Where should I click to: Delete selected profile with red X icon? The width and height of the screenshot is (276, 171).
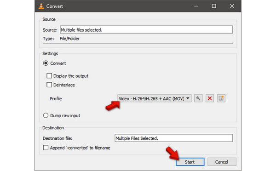[210, 98]
